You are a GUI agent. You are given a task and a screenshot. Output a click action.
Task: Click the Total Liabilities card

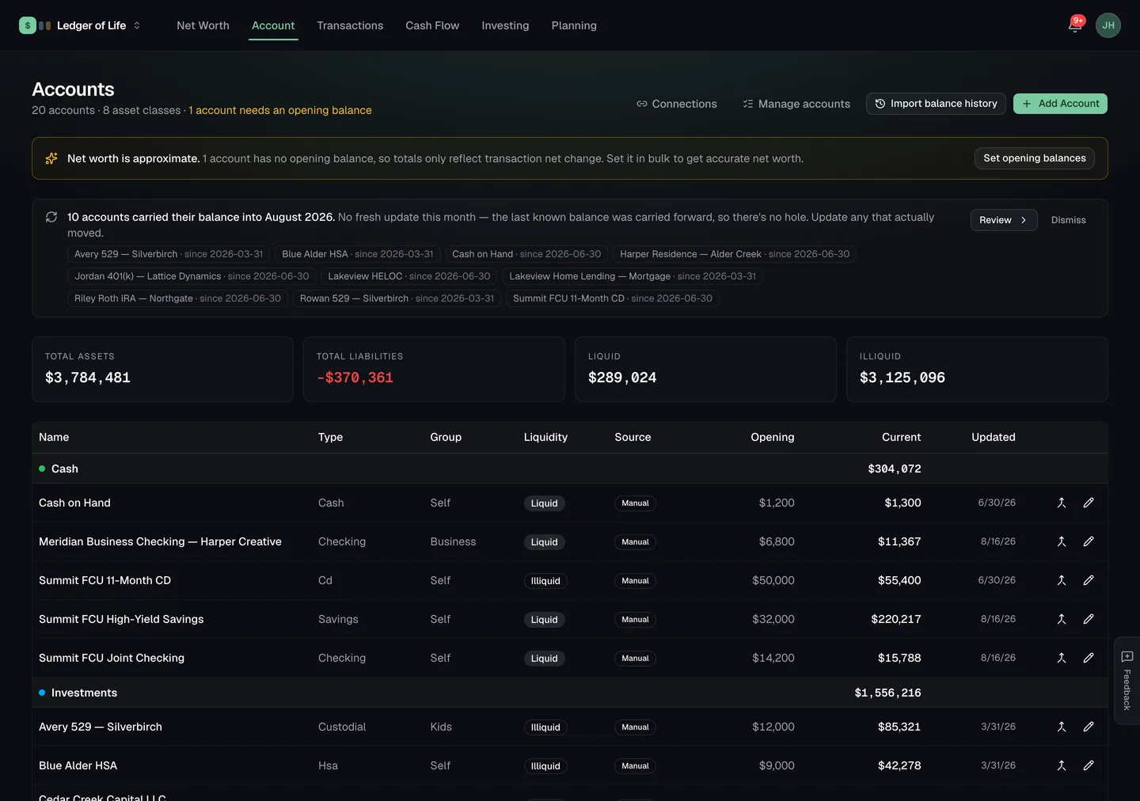click(x=434, y=369)
